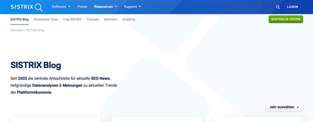Go to the Tutorials tab
This screenshot has height=122, width=313.
pyautogui.click(x=93, y=19)
